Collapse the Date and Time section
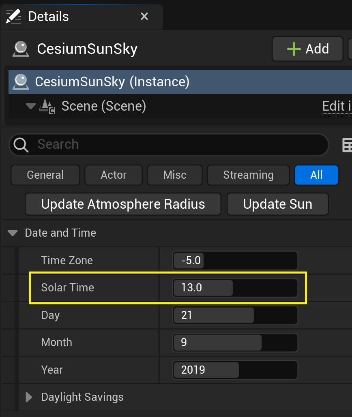This screenshot has height=417, width=352. point(13,233)
